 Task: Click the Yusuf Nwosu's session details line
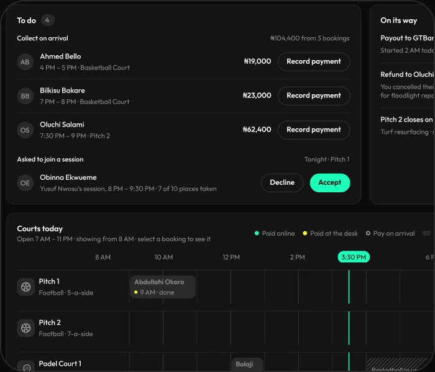click(128, 188)
